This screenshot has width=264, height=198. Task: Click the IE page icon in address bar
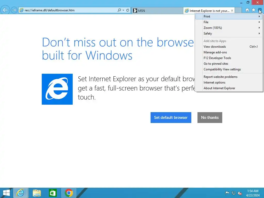click(21, 10)
